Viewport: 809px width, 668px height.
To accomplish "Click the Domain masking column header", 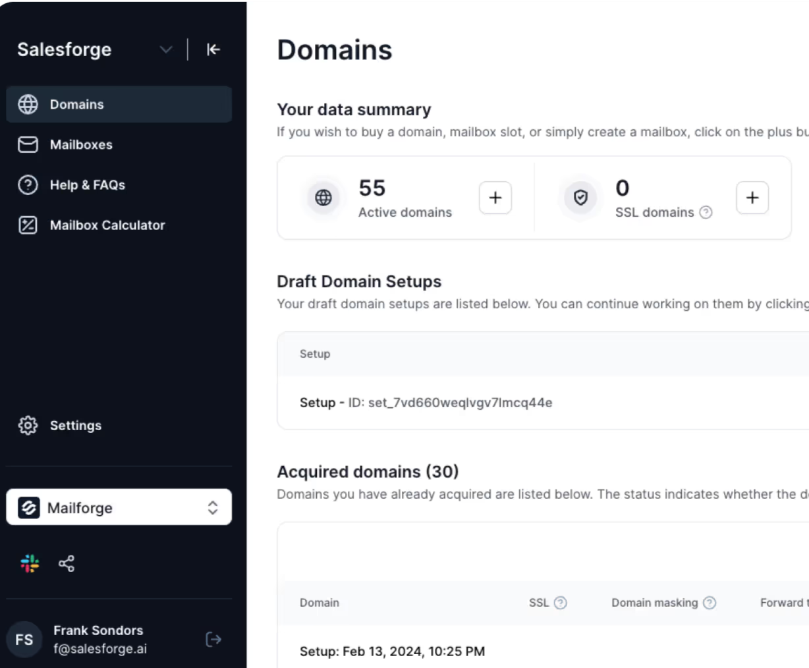I will (x=654, y=603).
